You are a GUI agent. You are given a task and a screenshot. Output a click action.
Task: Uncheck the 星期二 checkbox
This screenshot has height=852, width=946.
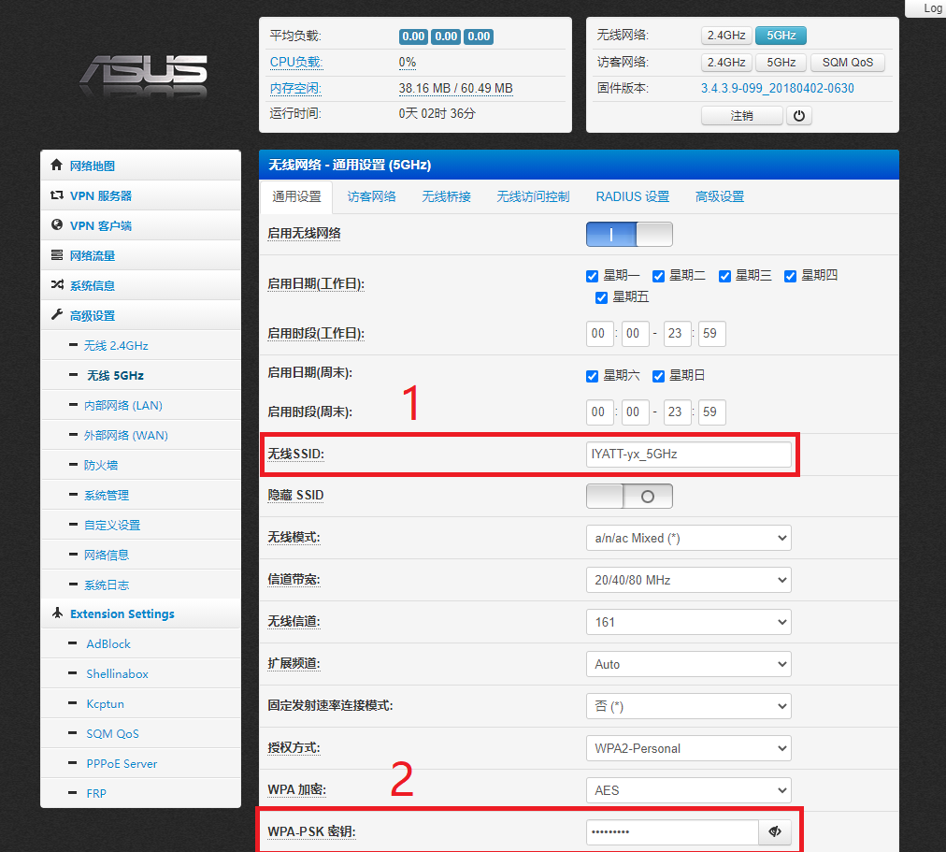coord(658,276)
